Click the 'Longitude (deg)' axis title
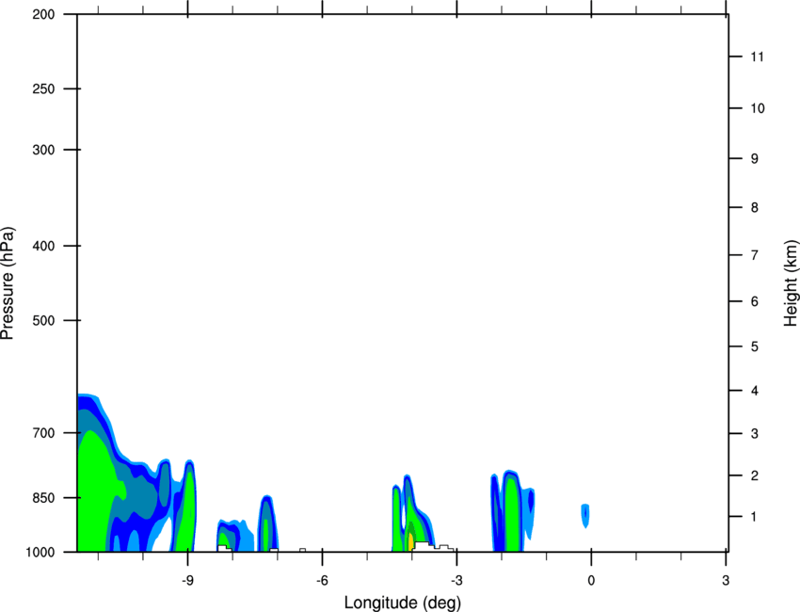This screenshot has width=800, height=612. point(403,603)
